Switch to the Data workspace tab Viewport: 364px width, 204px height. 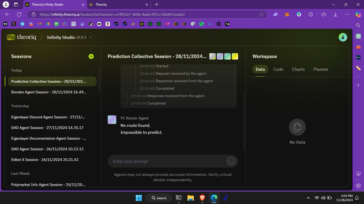tap(260, 69)
